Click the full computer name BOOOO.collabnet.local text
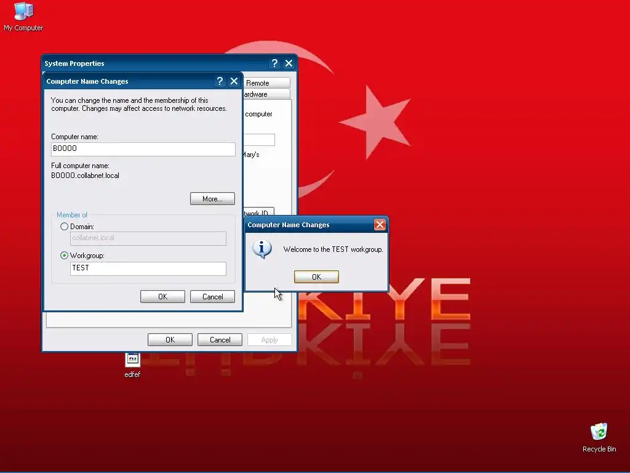Screen dimensions: 630x473 point(85,176)
